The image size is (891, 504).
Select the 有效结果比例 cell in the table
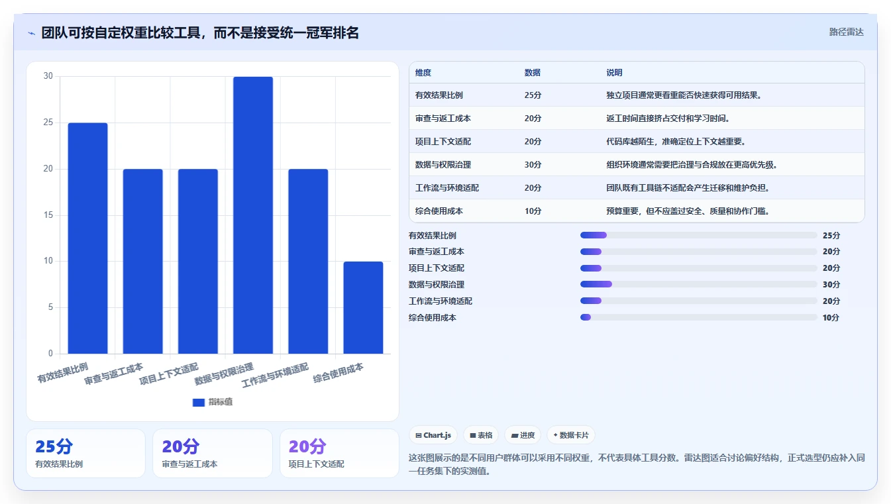439,95
